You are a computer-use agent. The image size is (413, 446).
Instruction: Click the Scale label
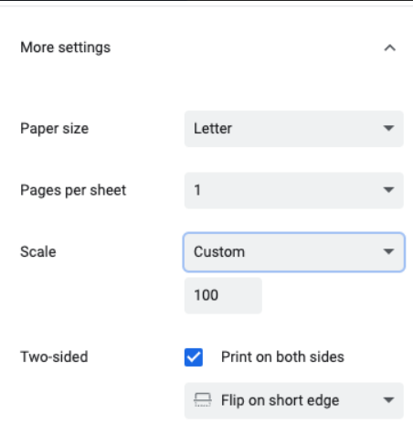tap(38, 252)
